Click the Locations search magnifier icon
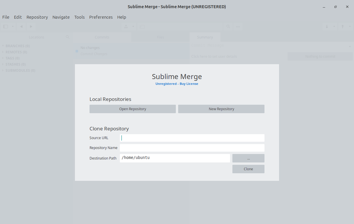 click(x=68, y=37)
